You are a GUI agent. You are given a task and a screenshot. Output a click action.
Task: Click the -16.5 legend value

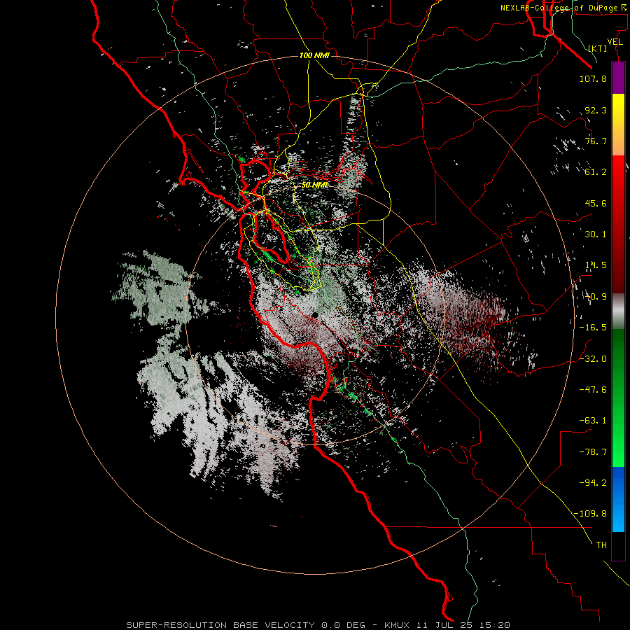click(x=593, y=328)
